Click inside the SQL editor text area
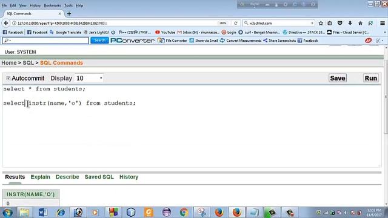The width and height of the screenshot is (388, 218). [192, 126]
